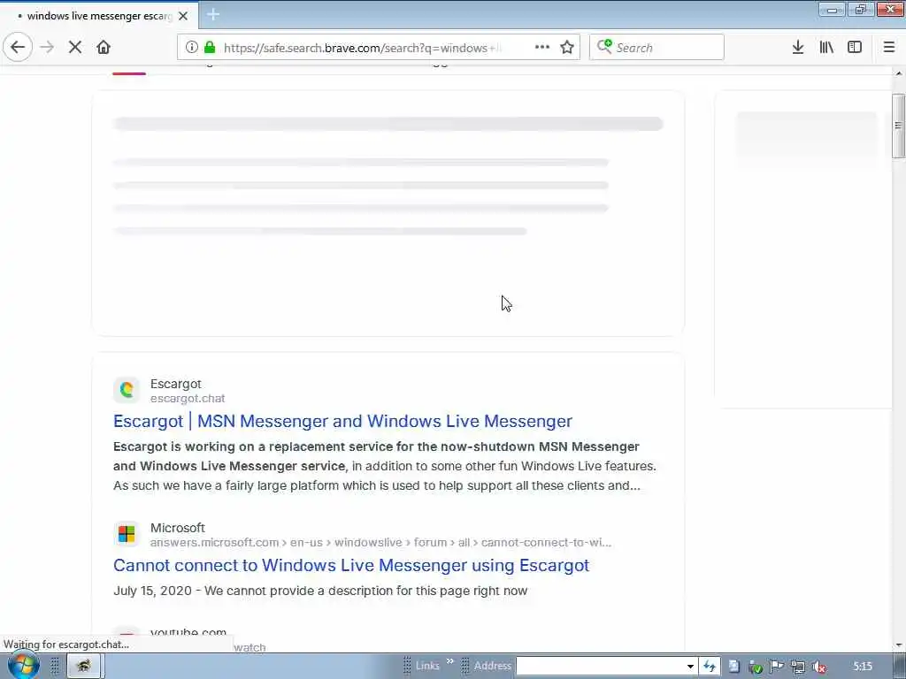Select the windows live messenger escargot tab
The height and width of the screenshot is (679, 906).
[x=99, y=16]
